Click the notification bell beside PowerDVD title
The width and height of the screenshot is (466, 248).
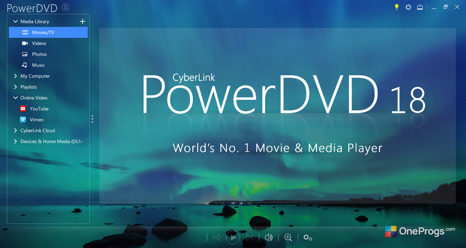point(66,7)
